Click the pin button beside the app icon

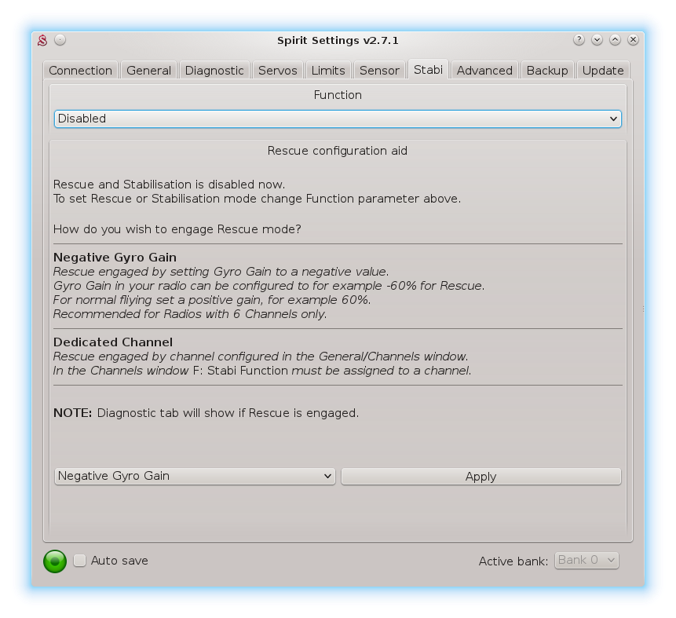click(60, 40)
